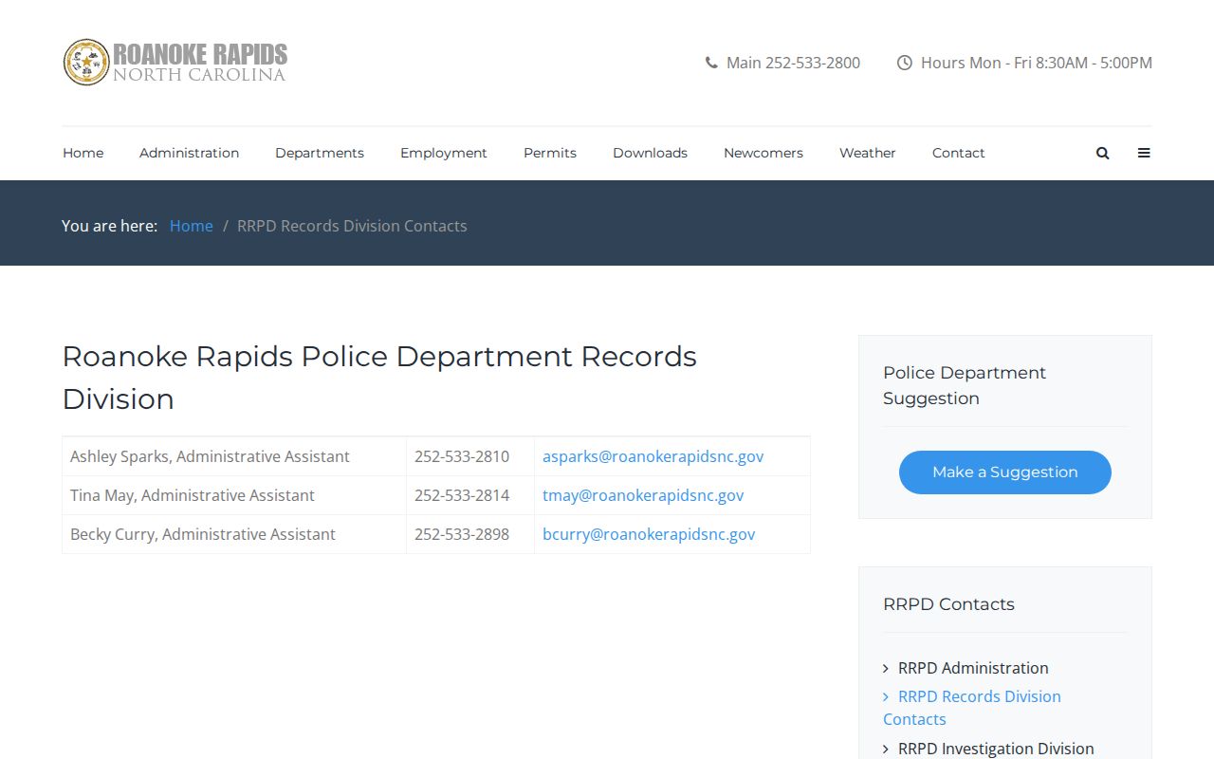Click the ROANOKE RAPIDS North Carolina site title
Viewport: 1214px width, 759px height.
click(x=200, y=63)
